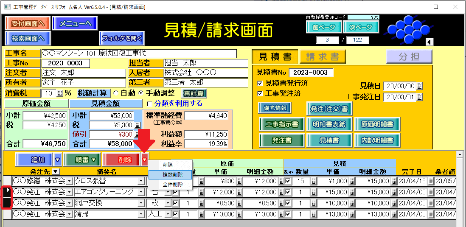This screenshot has width=466, height=227.
Task: Open the calendar icon next to 見積日
Action: (x=420, y=86)
